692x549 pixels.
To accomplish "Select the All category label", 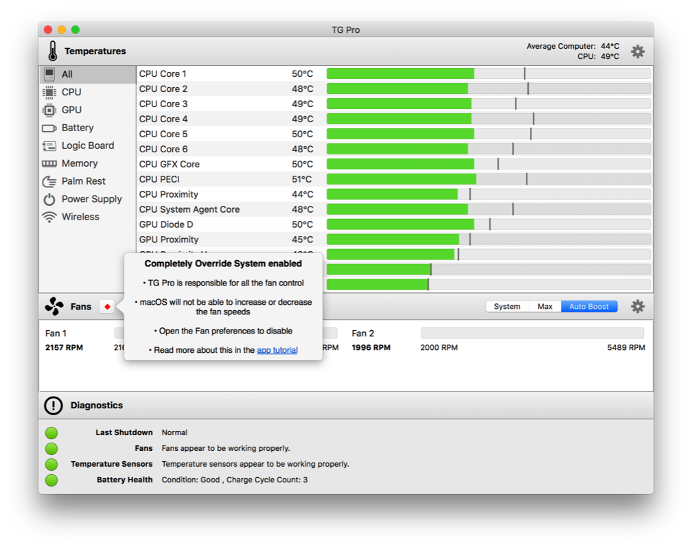I will 67,74.
